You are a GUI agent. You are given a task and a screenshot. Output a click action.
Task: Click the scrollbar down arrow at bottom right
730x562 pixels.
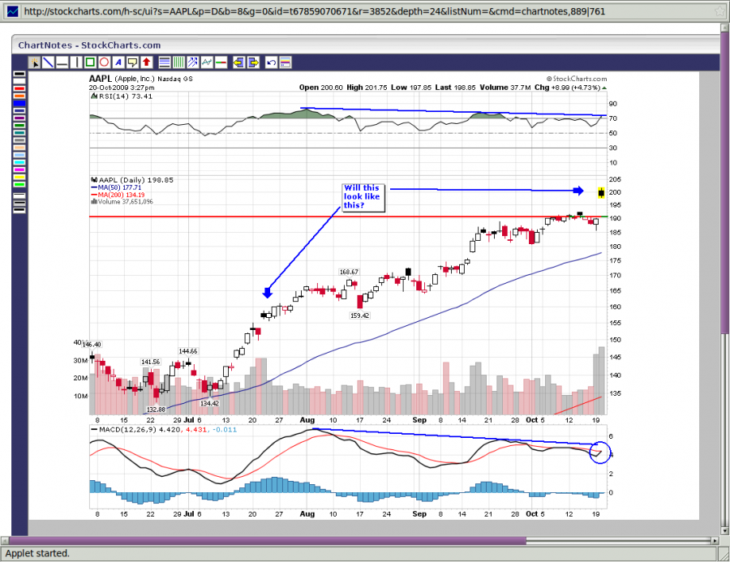(724, 530)
